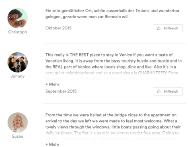Click the September 2015 review date
The width and height of the screenshot is (189, 147).
click(x=61, y=91)
